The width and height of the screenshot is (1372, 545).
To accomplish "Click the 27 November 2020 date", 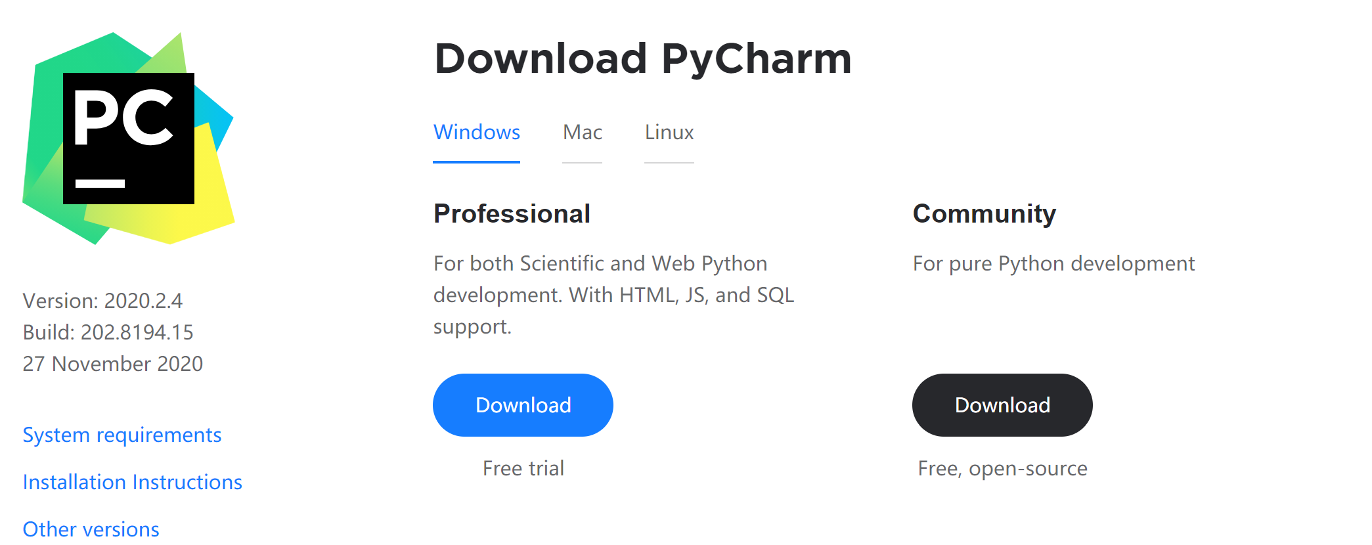I will pyautogui.click(x=113, y=364).
